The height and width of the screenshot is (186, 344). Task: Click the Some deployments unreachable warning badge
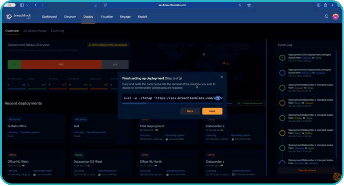click(x=108, y=45)
